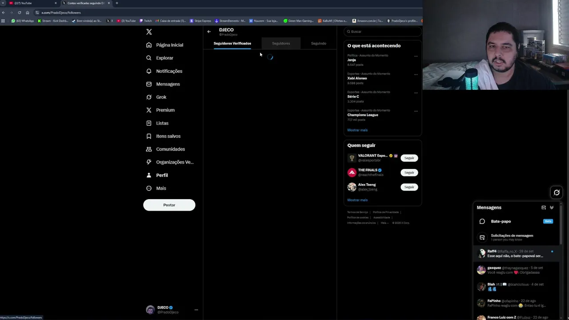Open Stripe Express bookmark
Image resolution: width=569 pixels, height=320 pixels.
pos(200,21)
